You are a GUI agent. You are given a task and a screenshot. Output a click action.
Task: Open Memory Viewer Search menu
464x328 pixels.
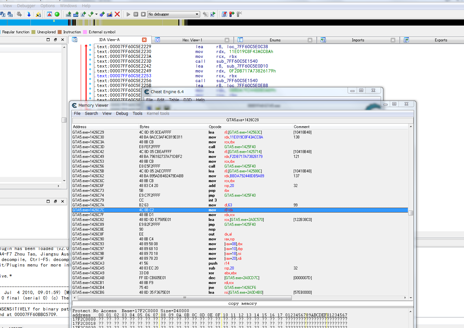tap(91, 114)
